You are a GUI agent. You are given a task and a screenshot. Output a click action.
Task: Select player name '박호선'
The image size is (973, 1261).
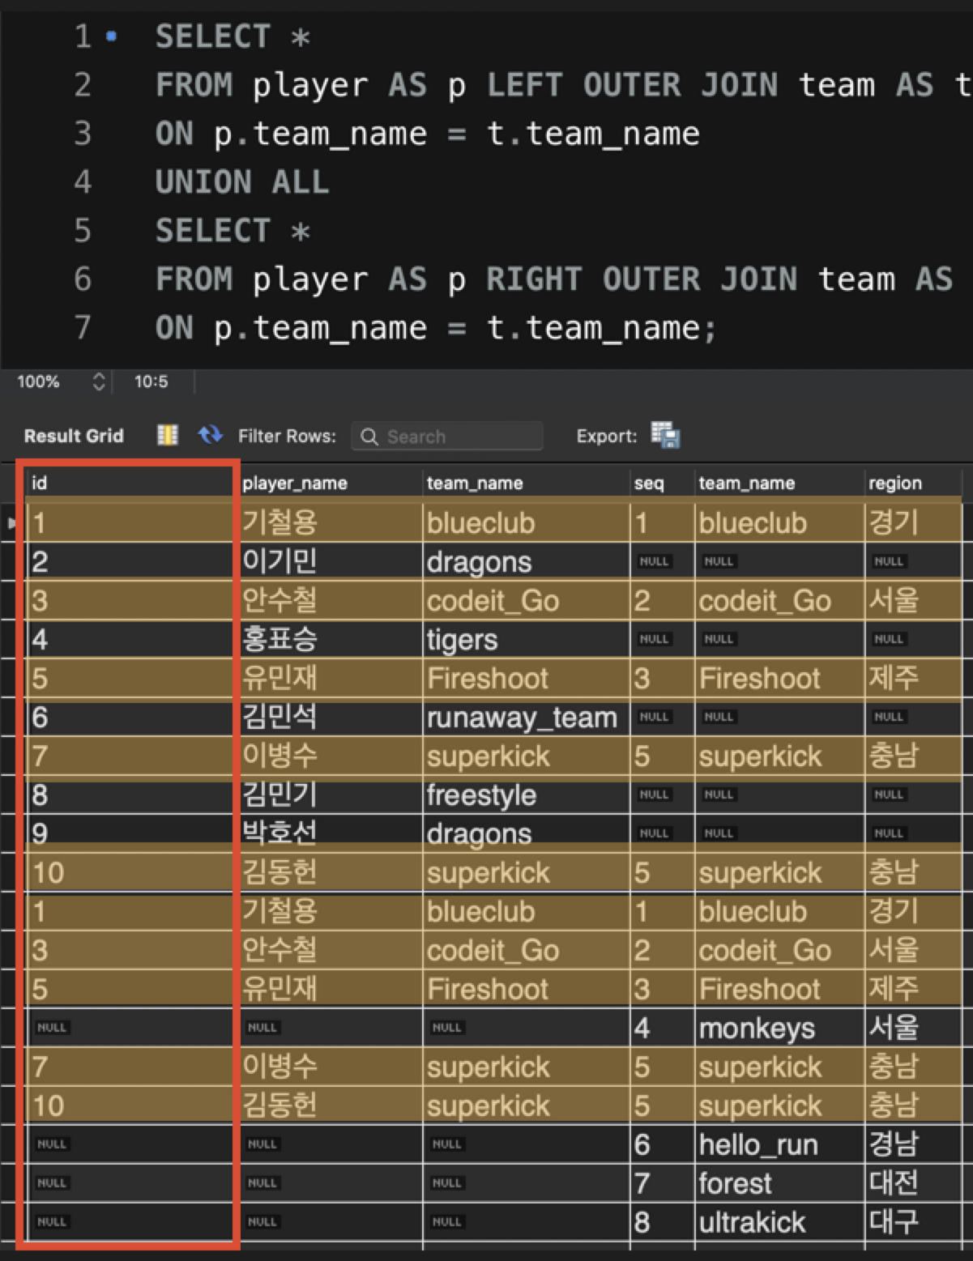point(331,833)
